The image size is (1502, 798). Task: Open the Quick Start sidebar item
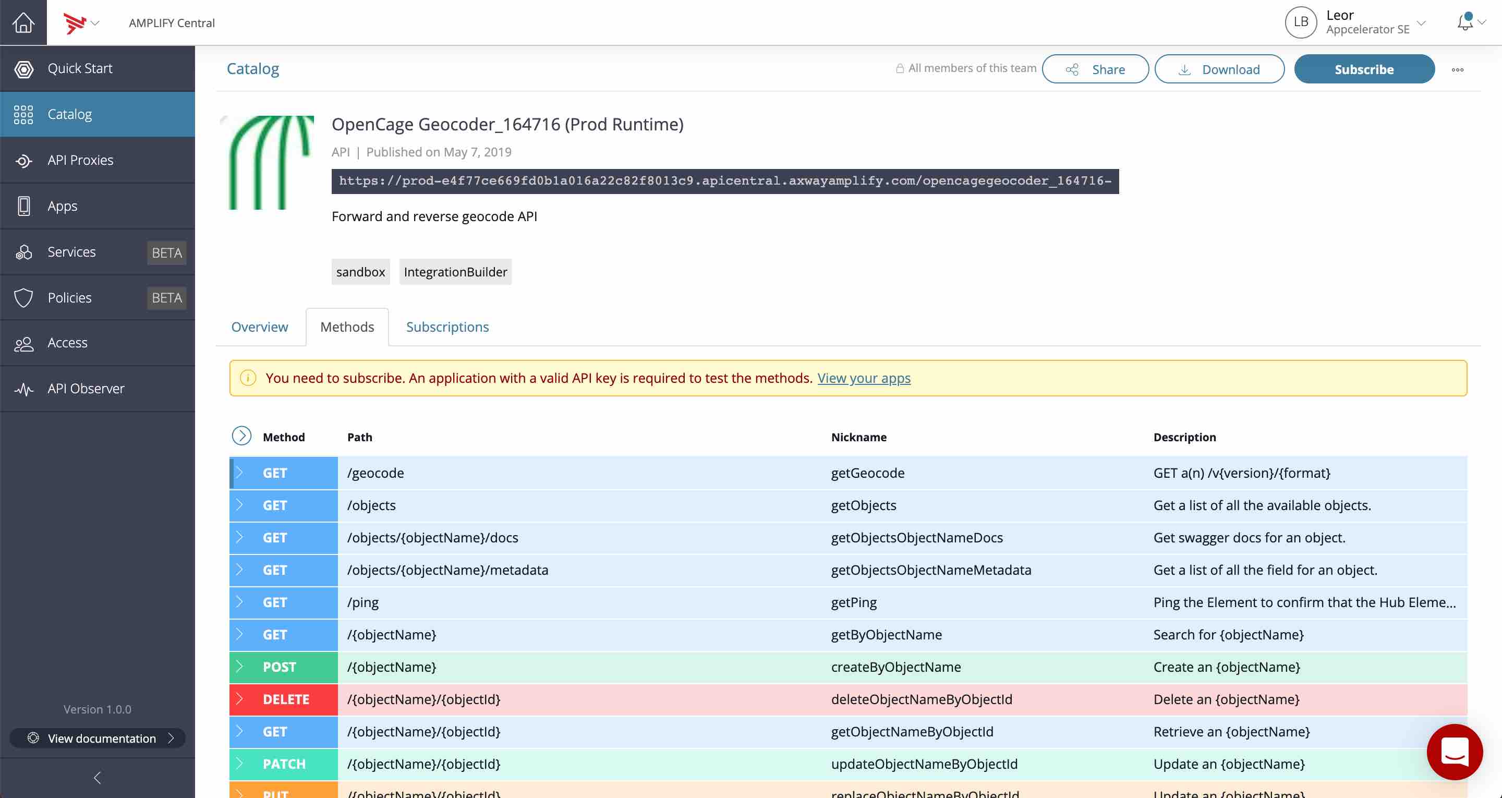[x=98, y=68]
